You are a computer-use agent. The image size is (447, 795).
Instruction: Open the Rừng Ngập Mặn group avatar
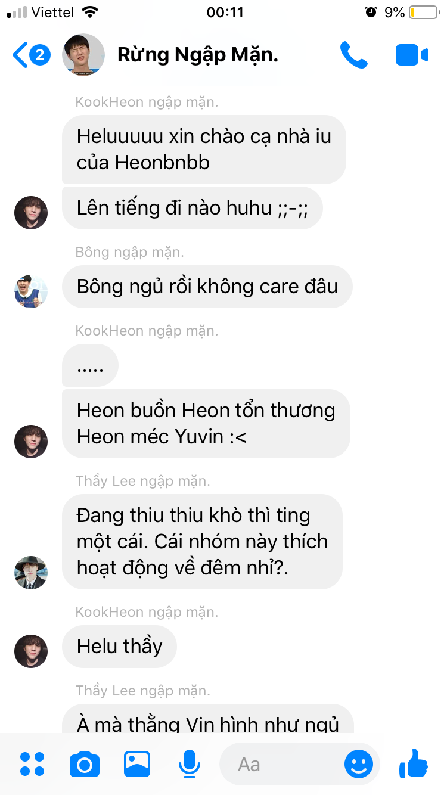click(83, 55)
